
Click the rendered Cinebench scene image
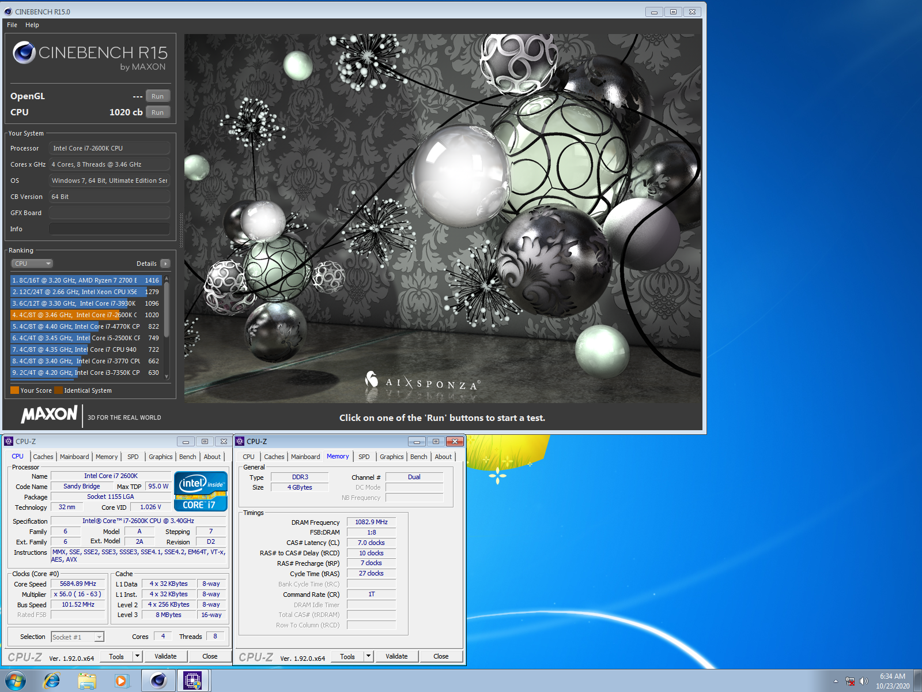tap(443, 218)
